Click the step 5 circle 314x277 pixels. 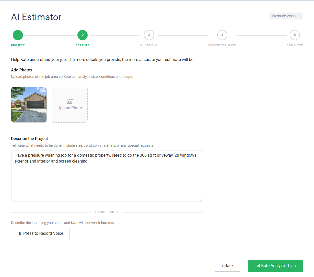click(x=295, y=35)
